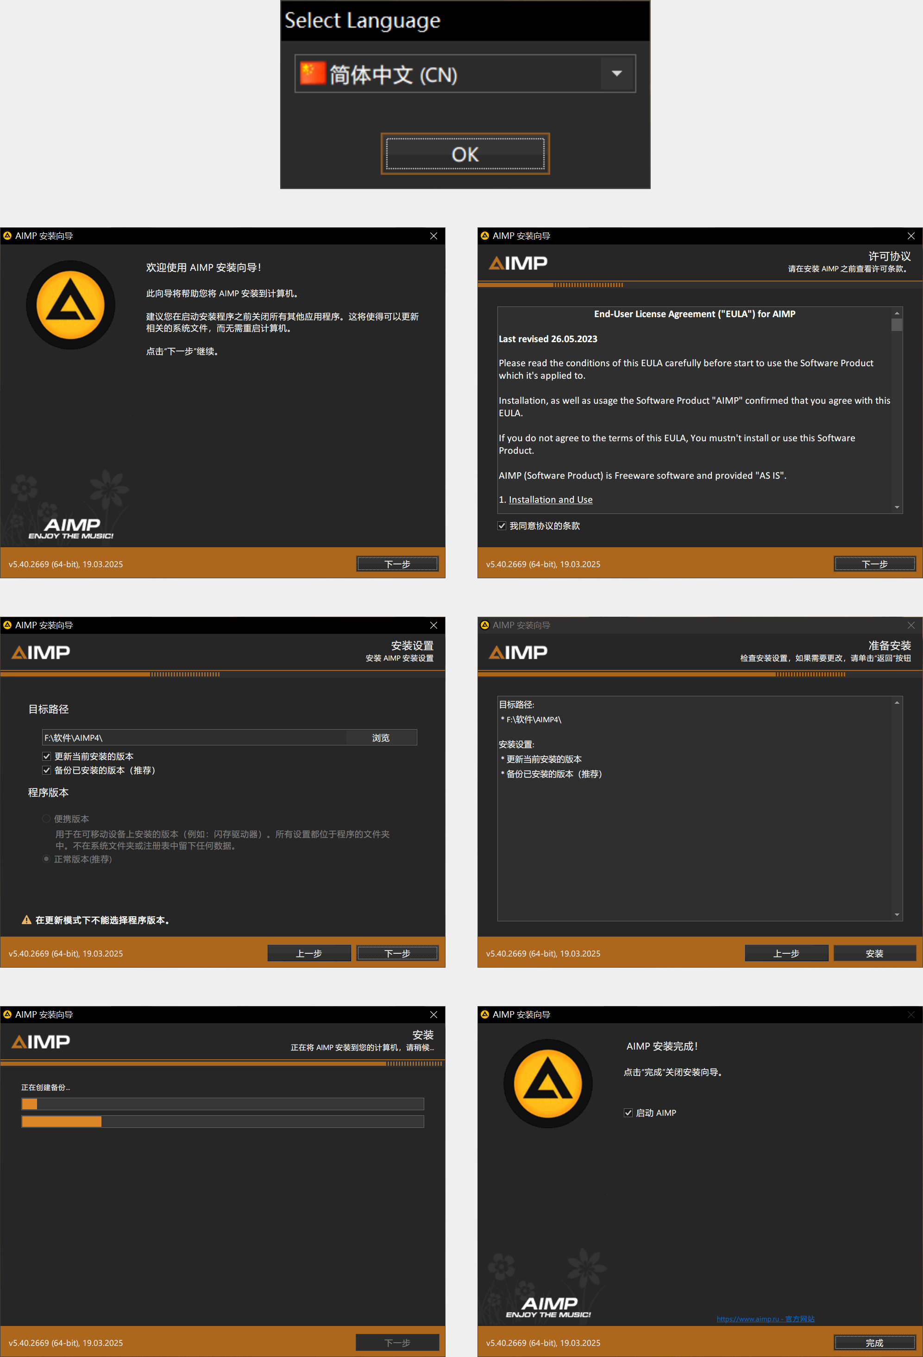Viewport: 923px width, 1357px height.
Task: Open https://www.aimp.ru 官方网站 link
Action: coord(765,1319)
